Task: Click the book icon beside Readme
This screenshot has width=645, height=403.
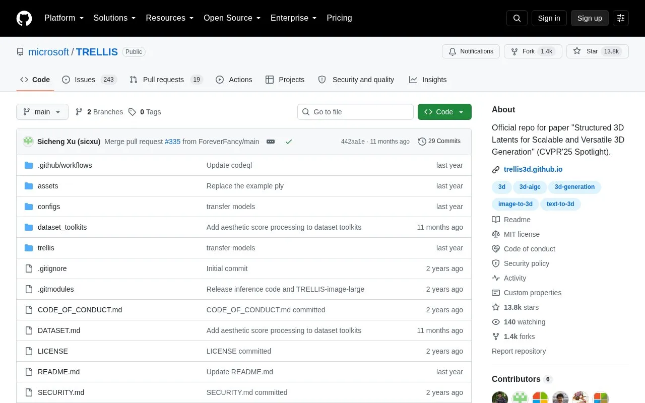Action: 496,220
